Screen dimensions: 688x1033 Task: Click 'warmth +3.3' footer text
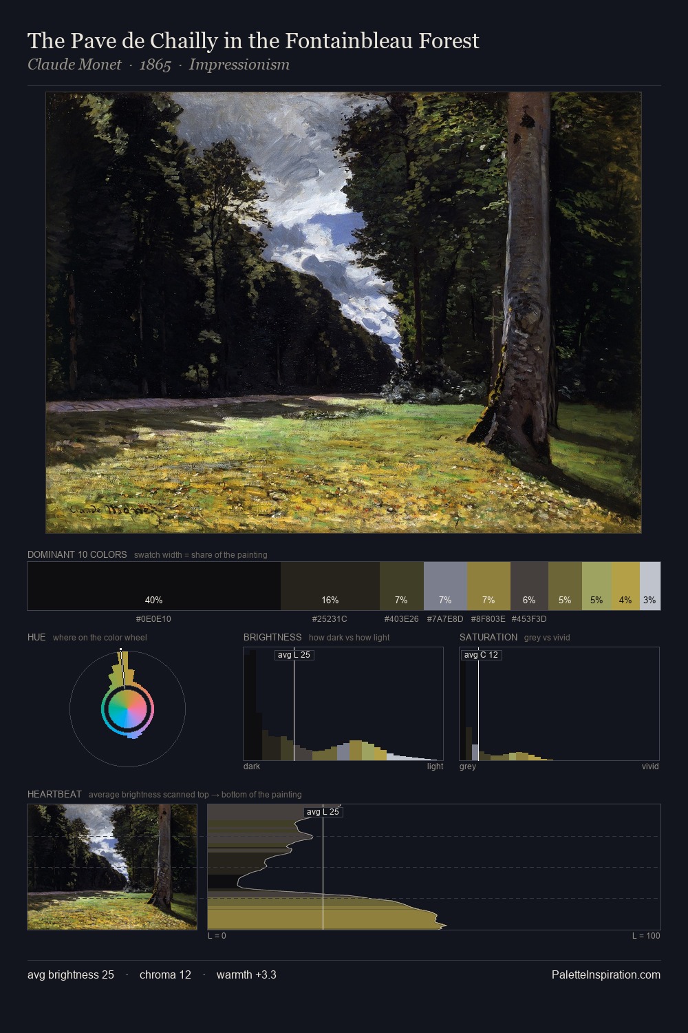(246, 974)
